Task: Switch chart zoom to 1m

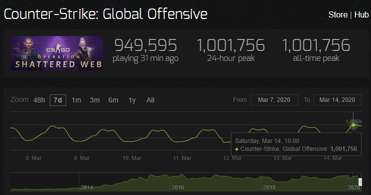Action: coord(76,100)
